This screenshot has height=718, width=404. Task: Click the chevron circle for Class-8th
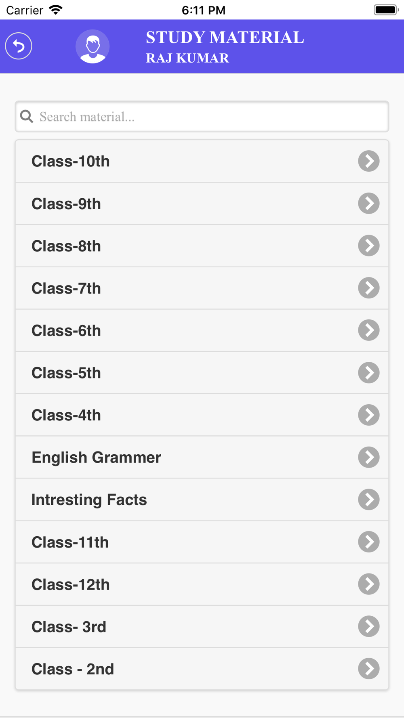pos(368,246)
